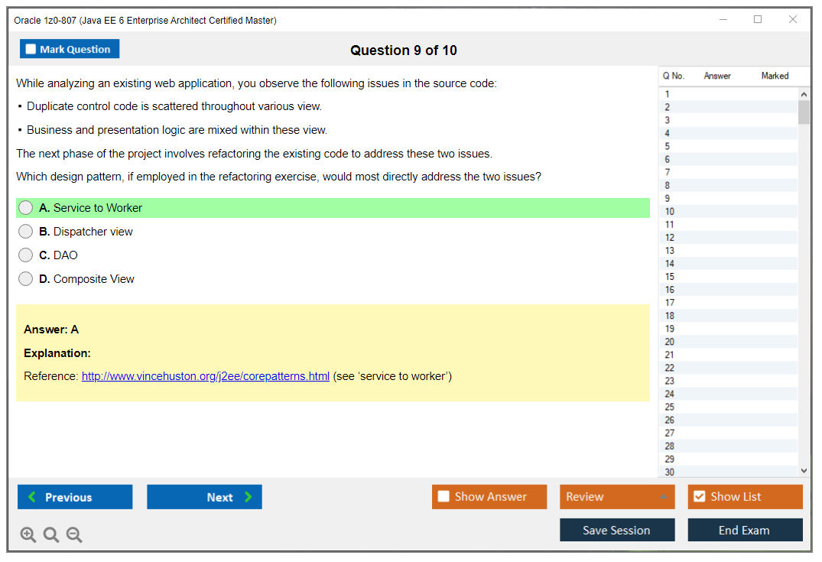
Task: Toggle the Show Answer checkbox
Action: (x=444, y=497)
